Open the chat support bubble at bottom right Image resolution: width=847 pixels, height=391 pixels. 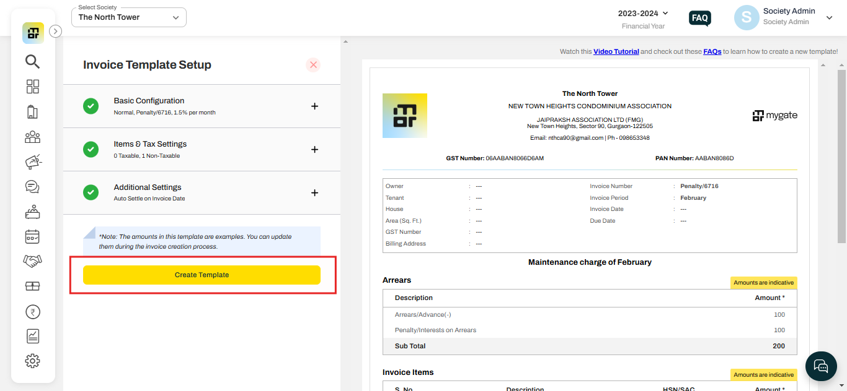coord(821,366)
